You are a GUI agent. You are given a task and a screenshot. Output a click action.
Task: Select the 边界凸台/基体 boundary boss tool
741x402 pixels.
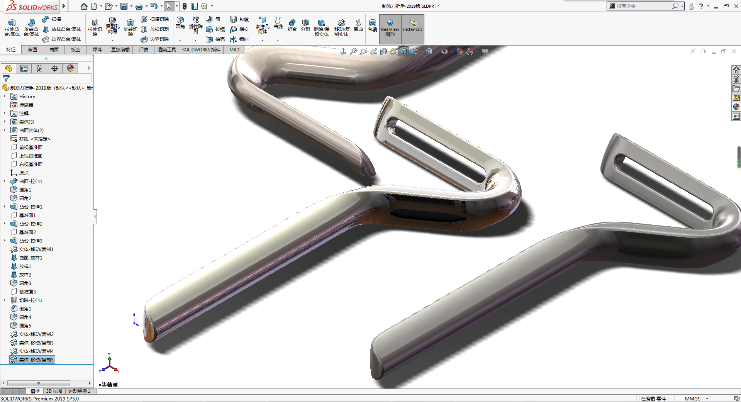pos(62,39)
